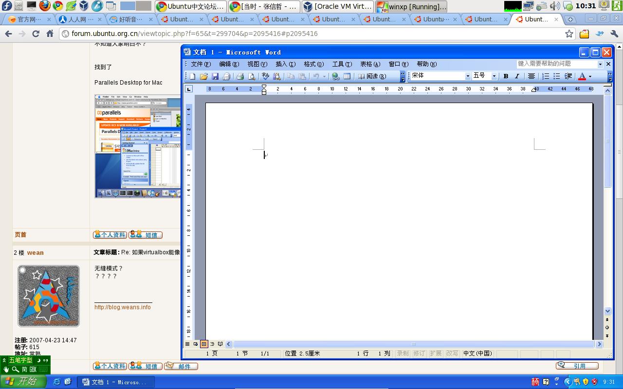
Task: Expand the Font Color dropdown arrow
Action: [590, 76]
